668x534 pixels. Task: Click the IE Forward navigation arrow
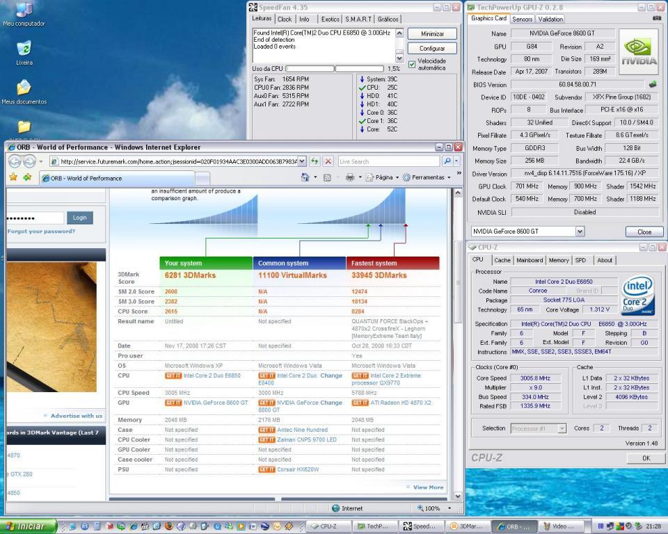(x=29, y=161)
